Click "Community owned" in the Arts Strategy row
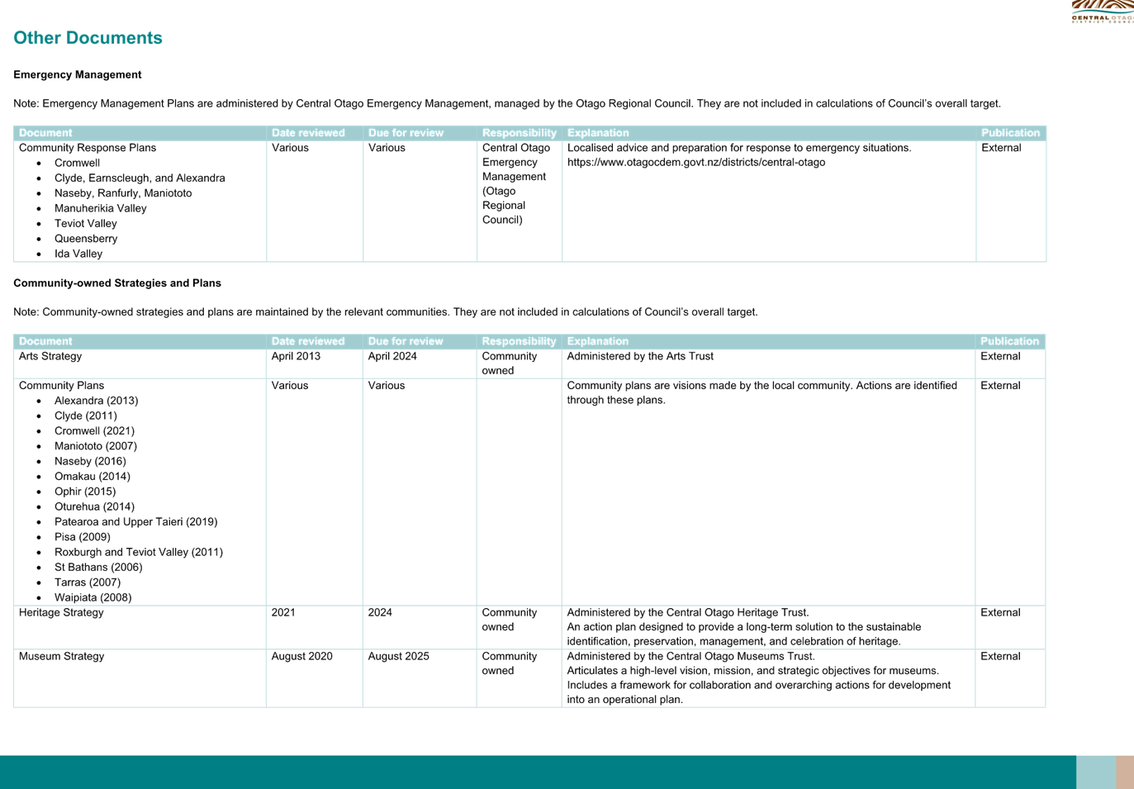The width and height of the screenshot is (1134, 789). (510, 364)
